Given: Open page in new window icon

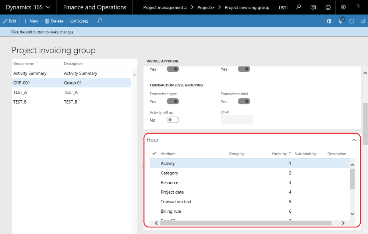Looking at the screenshot, I should point(363,21).
